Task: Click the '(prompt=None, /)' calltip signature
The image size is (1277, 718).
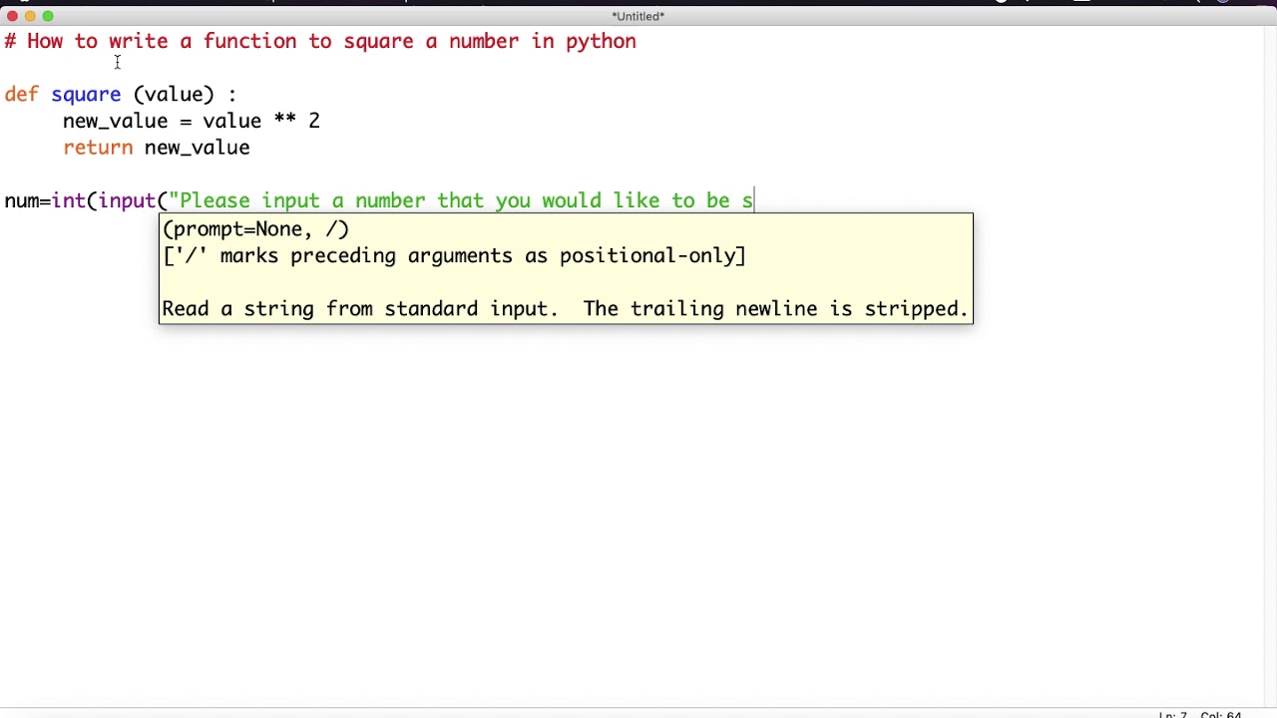Action: point(255,229)
